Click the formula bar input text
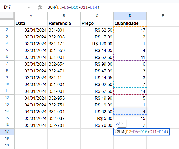Screen dimensions: 179x149 click(72, 7)
